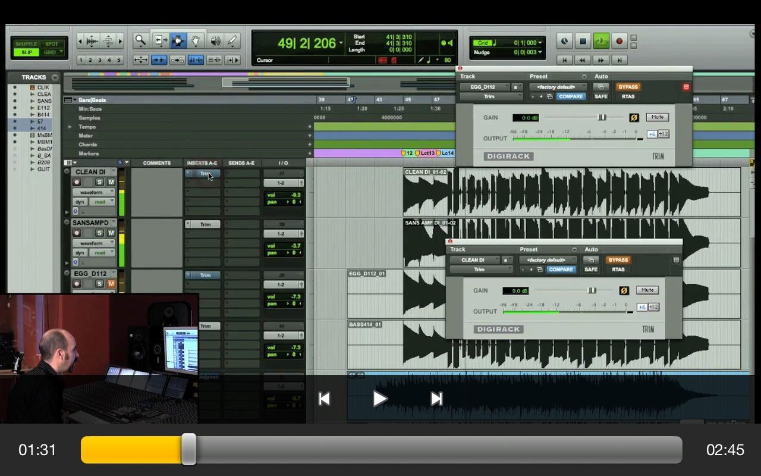Expand the Tempo ruler
The width and height of the screenshot is (761, 476).
[70, 127]
